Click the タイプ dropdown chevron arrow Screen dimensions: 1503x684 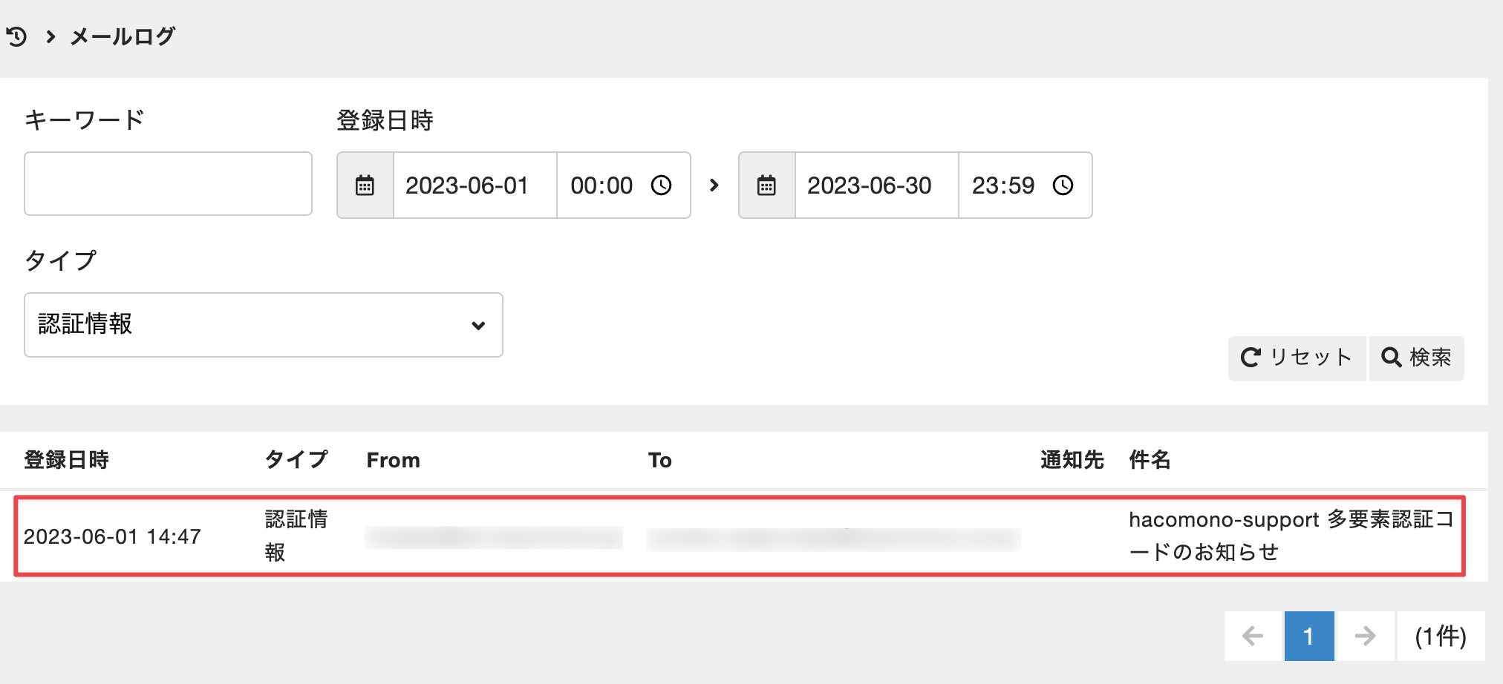(478, 326)
